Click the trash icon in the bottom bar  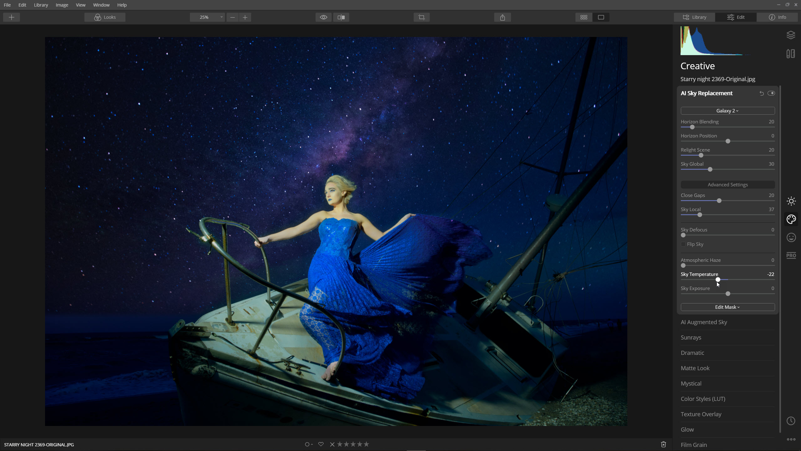tap(663, 444)
